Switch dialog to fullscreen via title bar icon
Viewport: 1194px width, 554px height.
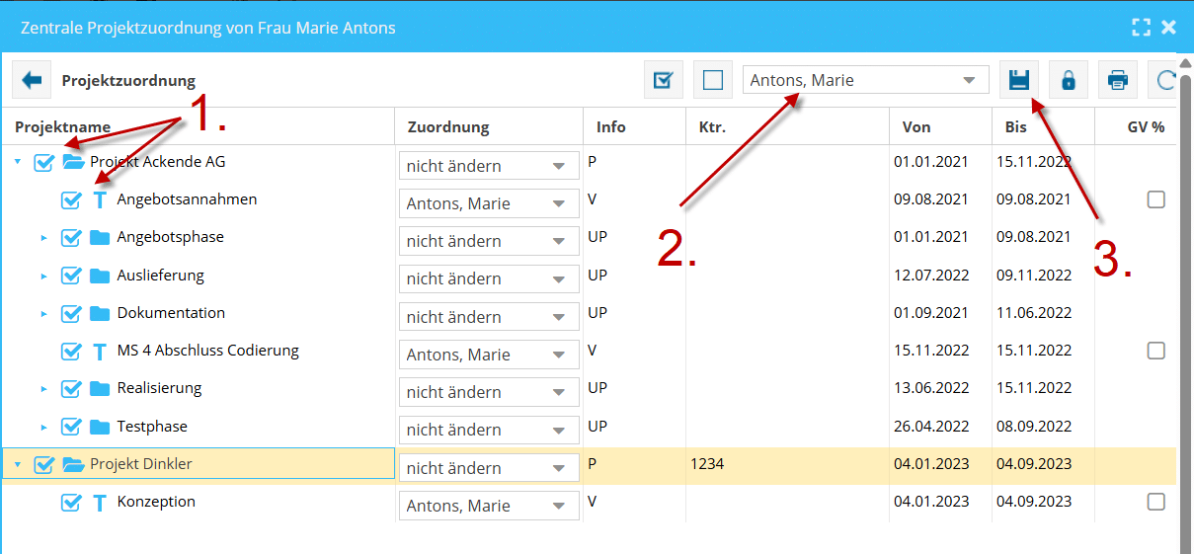tap(1141, 27)
